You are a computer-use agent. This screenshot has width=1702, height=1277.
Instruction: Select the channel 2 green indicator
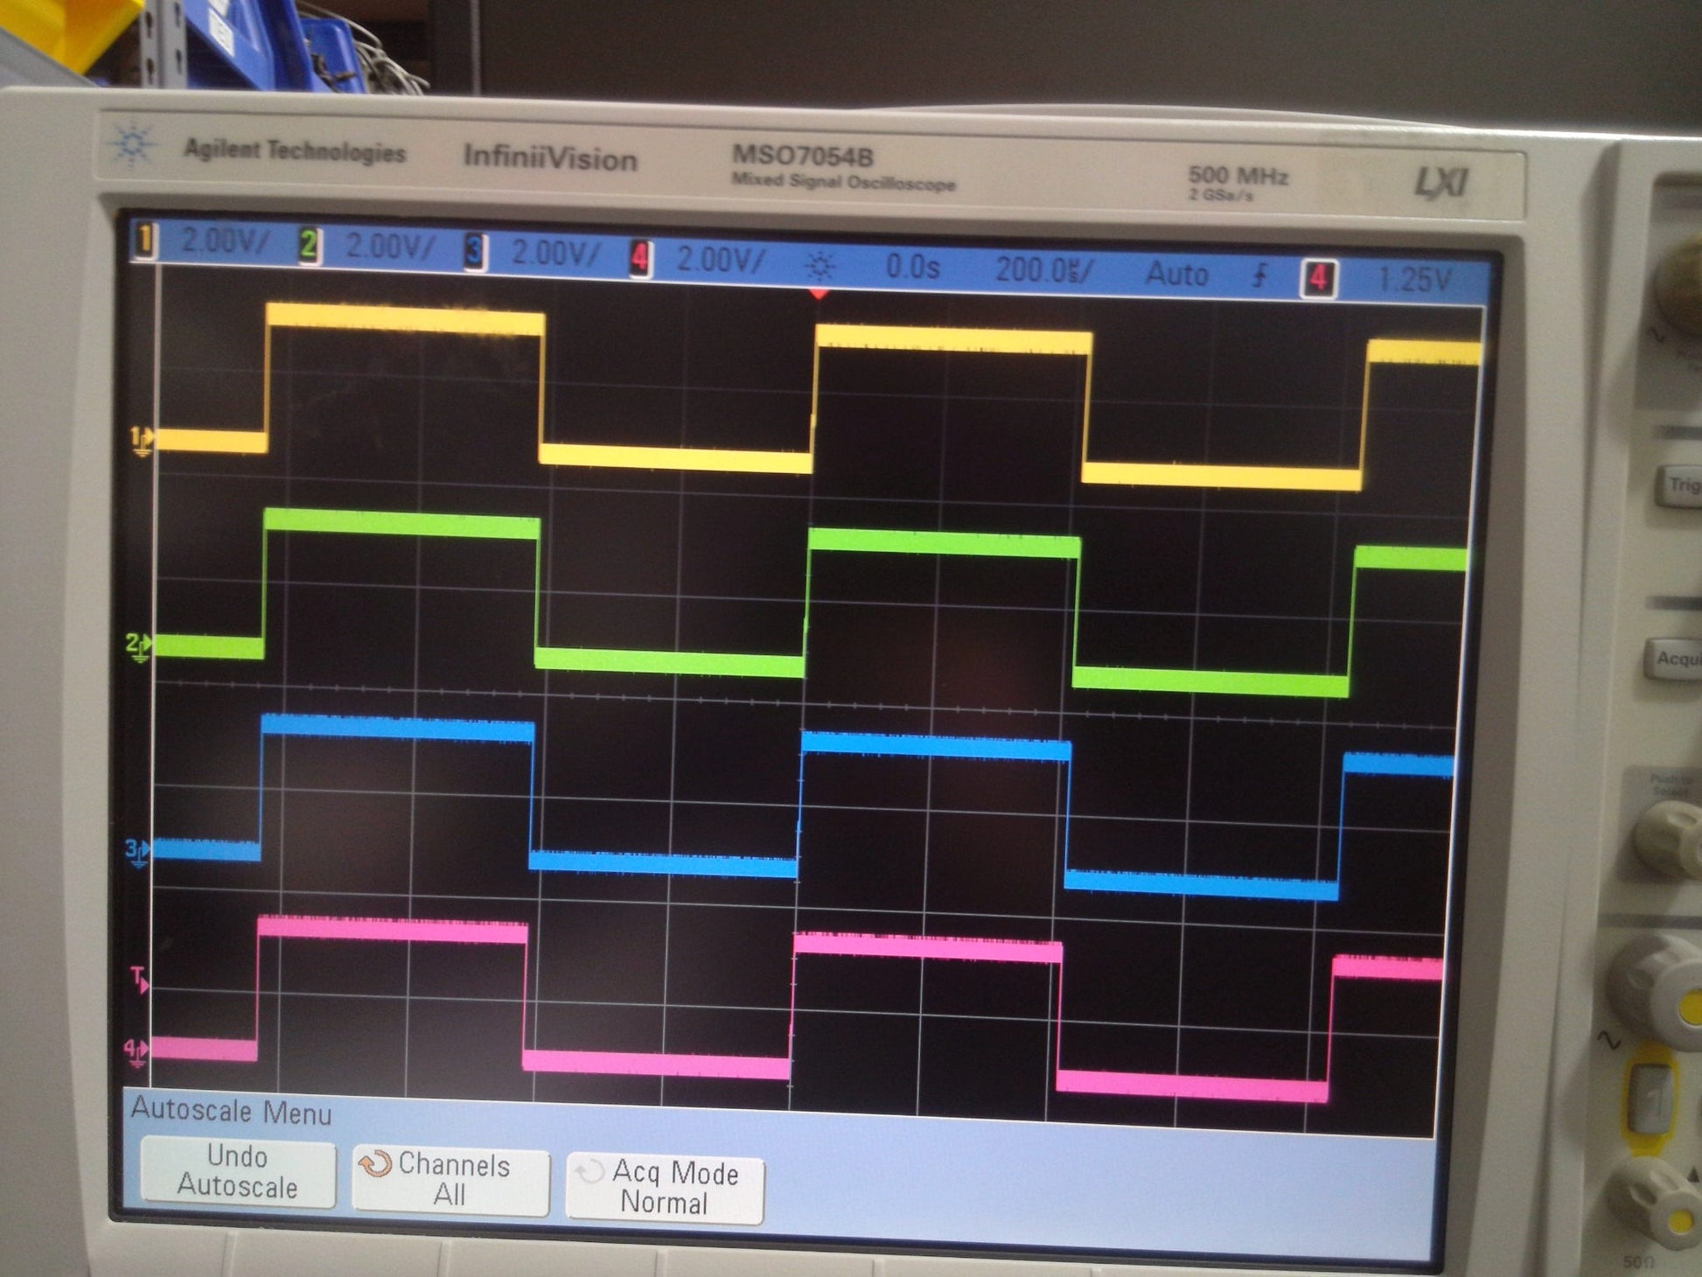[x=309, y=246]
